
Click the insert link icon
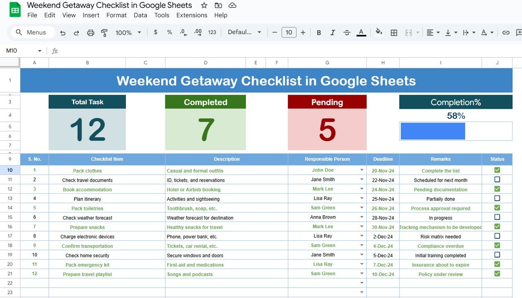coord(506,32)
